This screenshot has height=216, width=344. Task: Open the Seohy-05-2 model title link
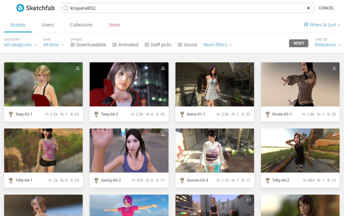111,180
